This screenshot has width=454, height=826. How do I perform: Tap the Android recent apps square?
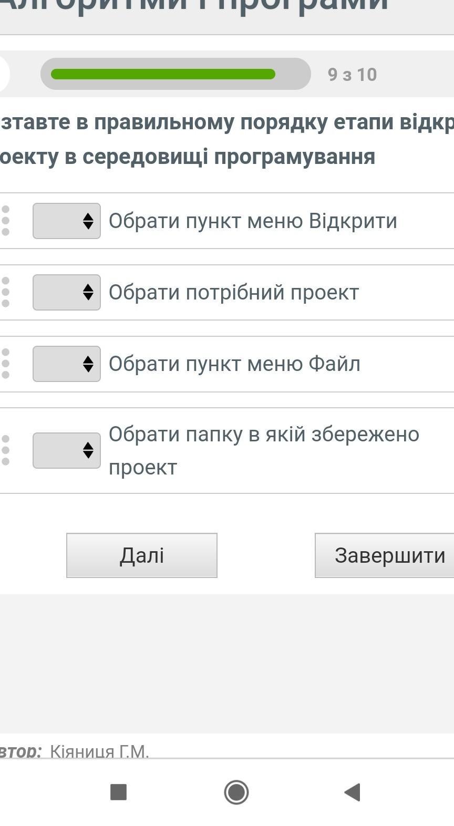tap(118, 792)
